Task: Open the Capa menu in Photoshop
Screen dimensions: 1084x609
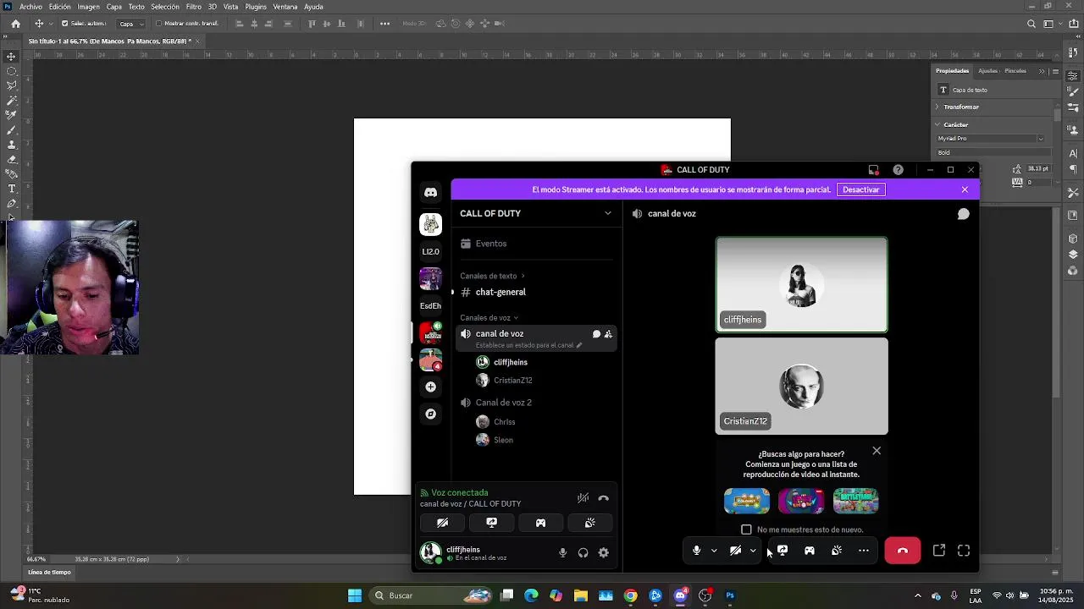Action: [113, 7]
